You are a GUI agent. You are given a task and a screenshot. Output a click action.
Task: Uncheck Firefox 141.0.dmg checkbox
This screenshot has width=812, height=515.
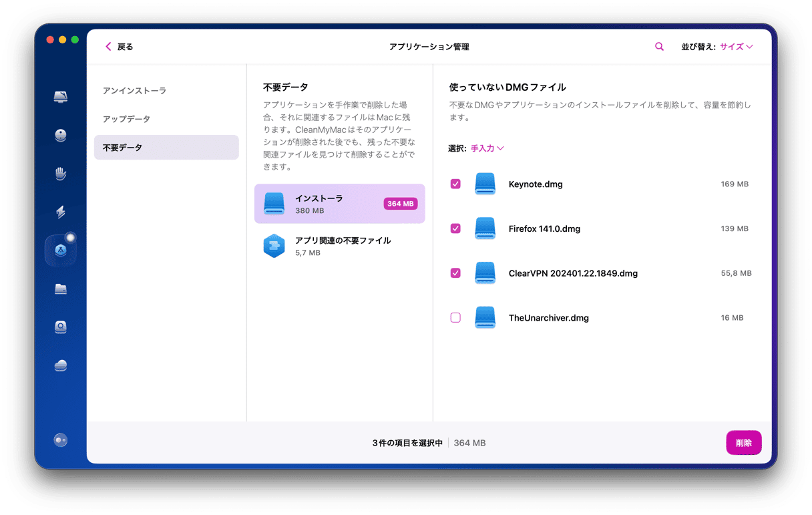pos(455,228)
